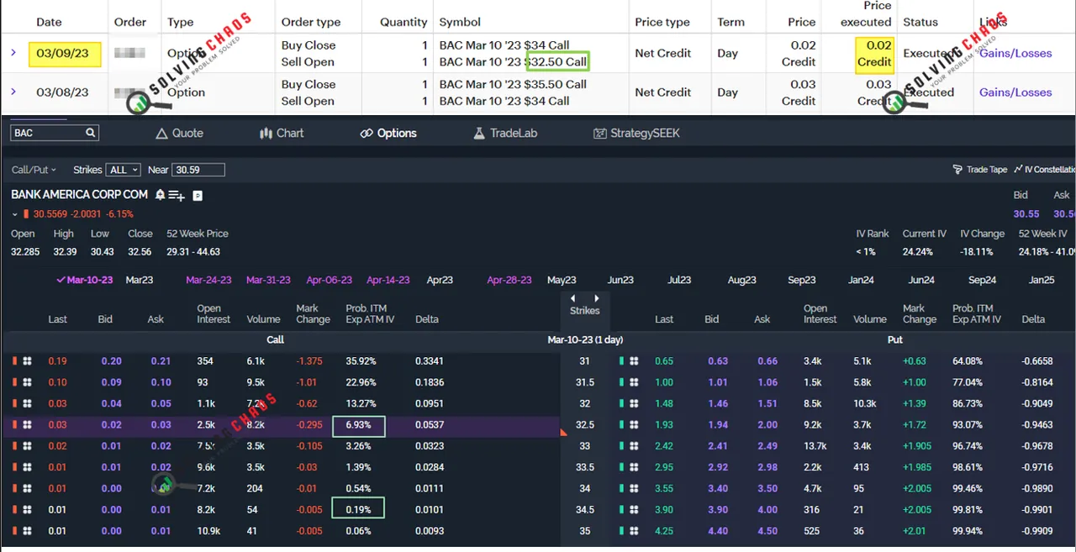Screen dimensions: 1076x552
Task: Click the alert bell icon beside BANK AMERICA CORP COM
Action: (x=159, y=194)
